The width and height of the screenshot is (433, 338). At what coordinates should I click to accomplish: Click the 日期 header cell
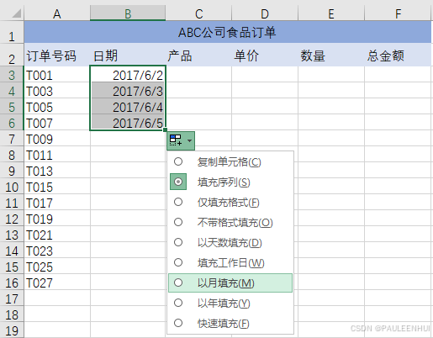coord(128,55)
